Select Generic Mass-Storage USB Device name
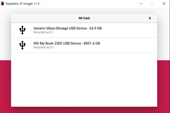 click(x=60, y=28)
